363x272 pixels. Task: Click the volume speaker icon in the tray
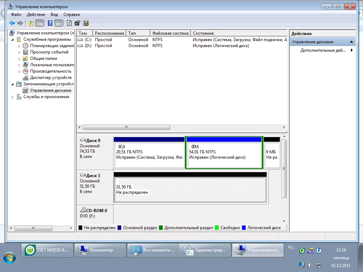[x=310, y=265]
